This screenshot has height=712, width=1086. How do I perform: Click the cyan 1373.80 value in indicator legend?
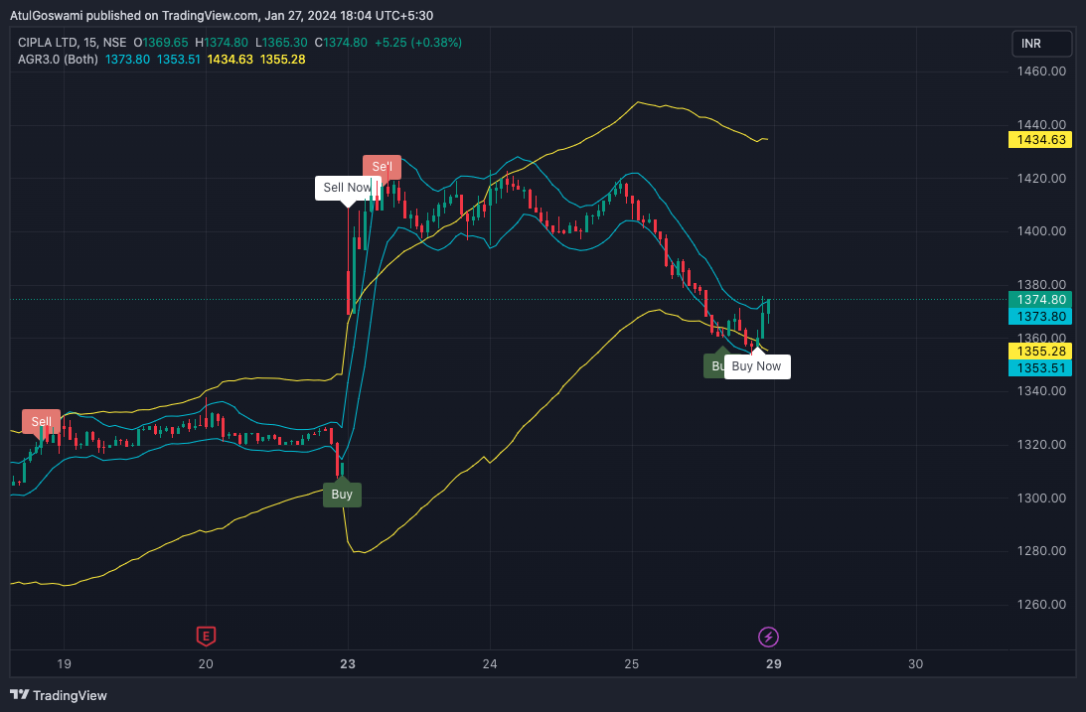point(127,60)
